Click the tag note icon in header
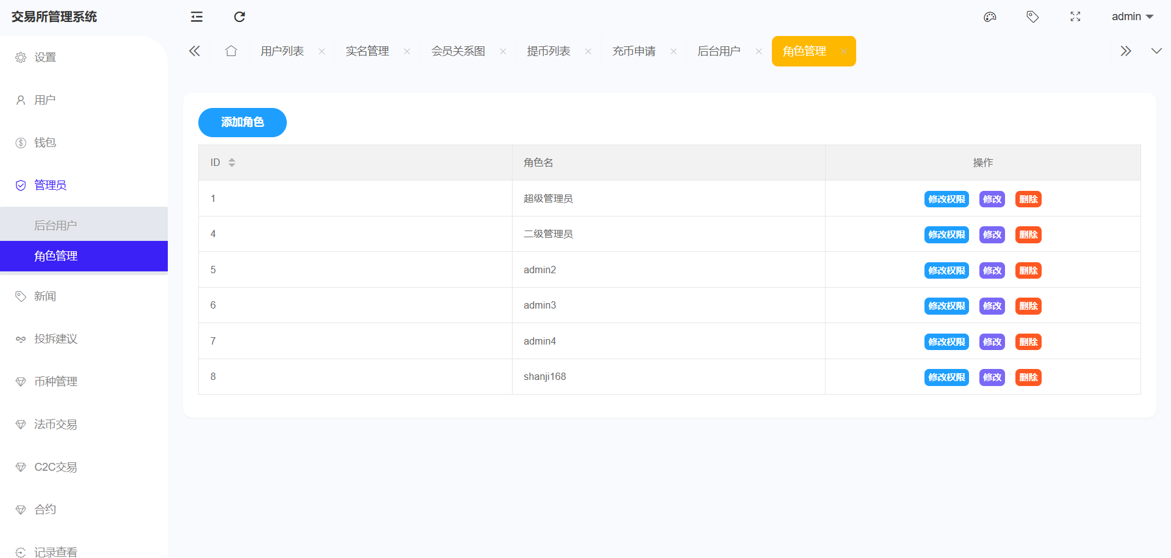Image resolution: width=1171 pixels, height=558 pixels. point(1032,17)
